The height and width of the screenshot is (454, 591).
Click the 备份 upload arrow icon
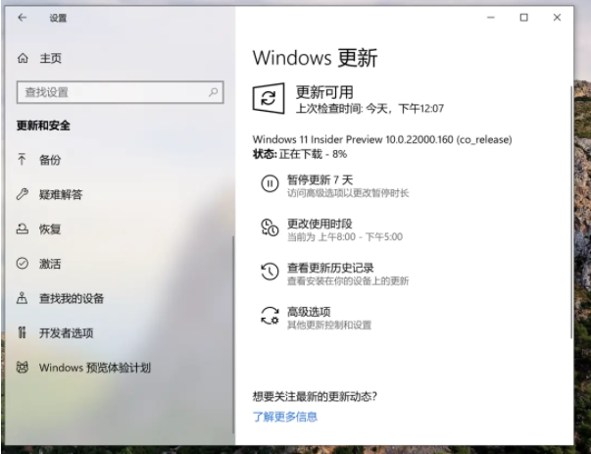click(x=22, y=160)
